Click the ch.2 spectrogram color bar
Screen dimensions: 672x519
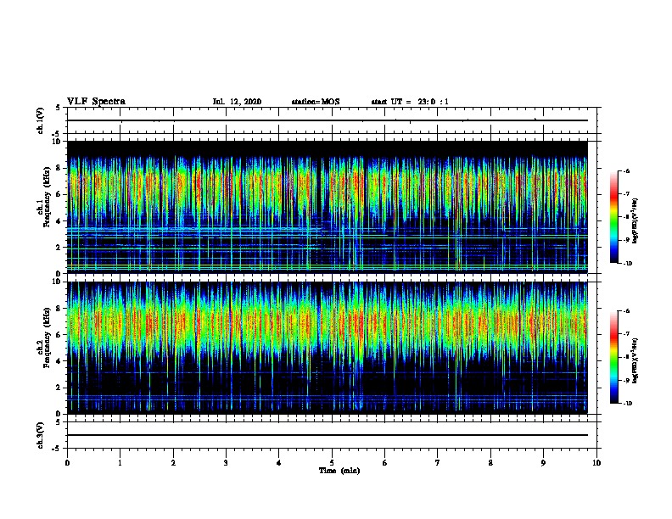click(614, 357)
